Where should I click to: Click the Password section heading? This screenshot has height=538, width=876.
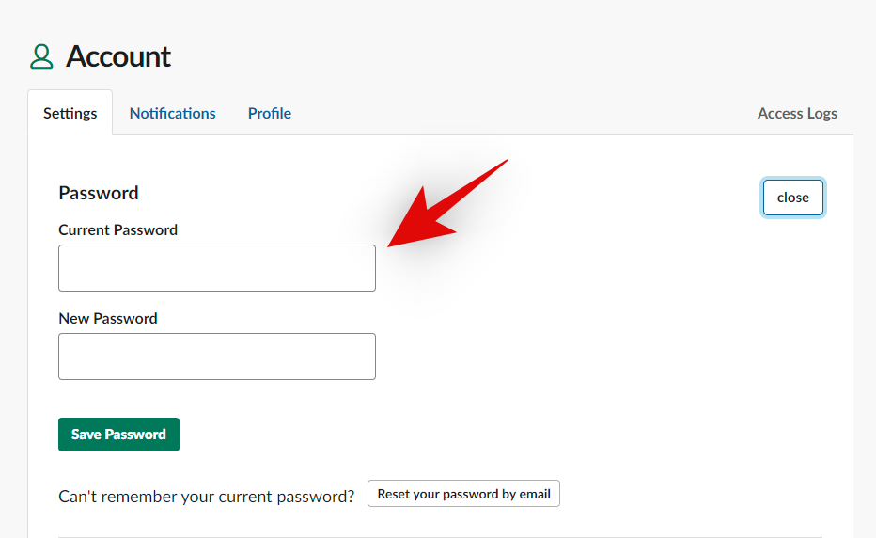click(x=99, y=193)
